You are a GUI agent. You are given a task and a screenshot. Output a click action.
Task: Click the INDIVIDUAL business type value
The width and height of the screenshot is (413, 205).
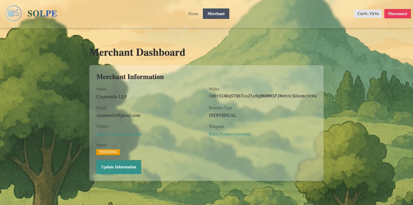(223, 115)
